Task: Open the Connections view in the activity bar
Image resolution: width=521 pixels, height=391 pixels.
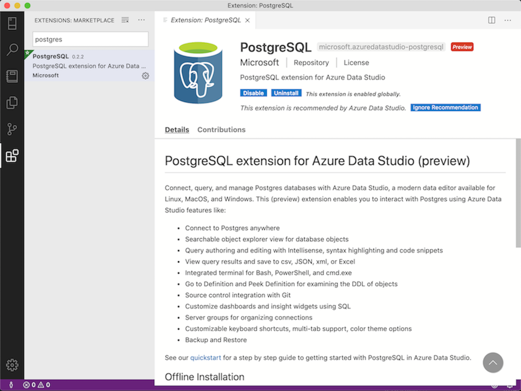Action: click(12, 23)
